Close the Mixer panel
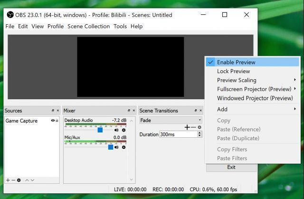Viewport: 304px width, 199px height. 134,111
